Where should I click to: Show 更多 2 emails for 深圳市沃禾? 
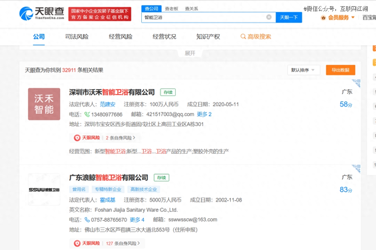coord(204,114)
